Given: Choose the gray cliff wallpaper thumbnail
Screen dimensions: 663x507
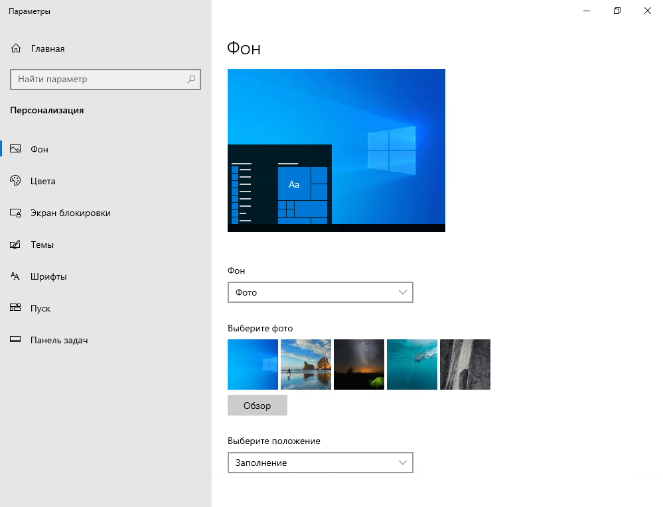Looking at the screenshot, I should 465,365.
